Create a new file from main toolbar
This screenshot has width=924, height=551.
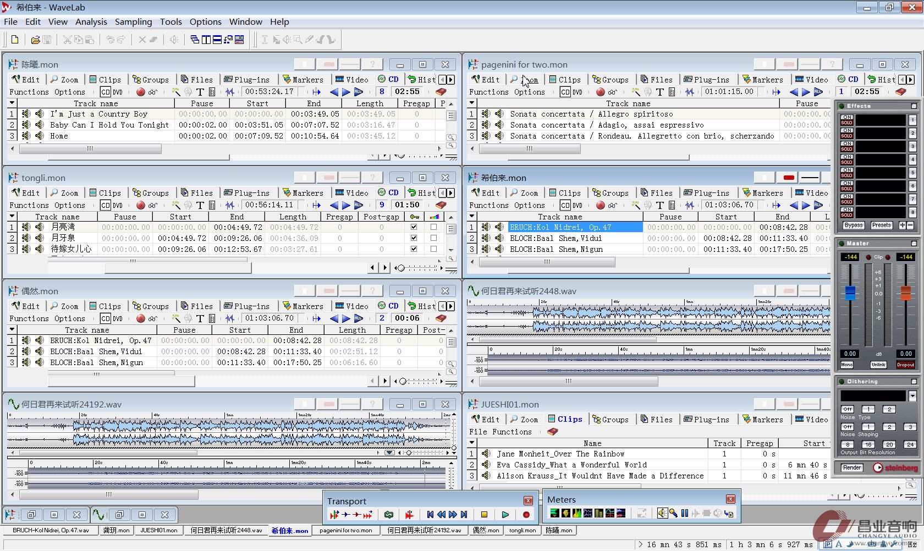pos(15,40)
